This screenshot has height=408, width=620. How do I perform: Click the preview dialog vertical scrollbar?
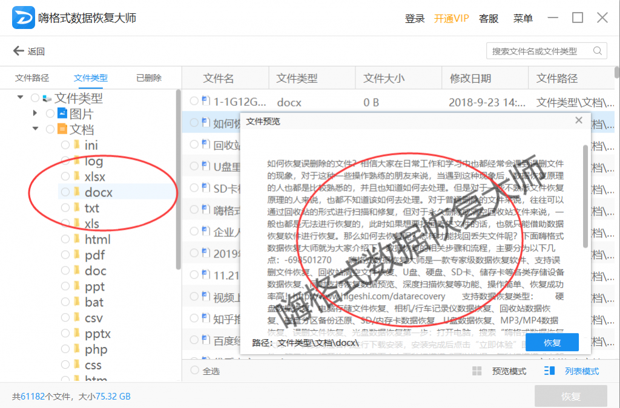click(x=585, y=196)
